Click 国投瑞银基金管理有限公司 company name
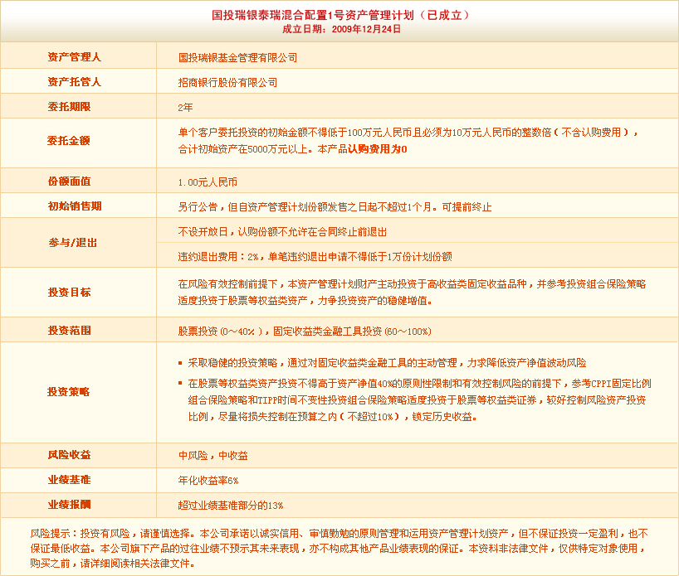Viewport: 679px width, 576px height. tap(237, 58)
